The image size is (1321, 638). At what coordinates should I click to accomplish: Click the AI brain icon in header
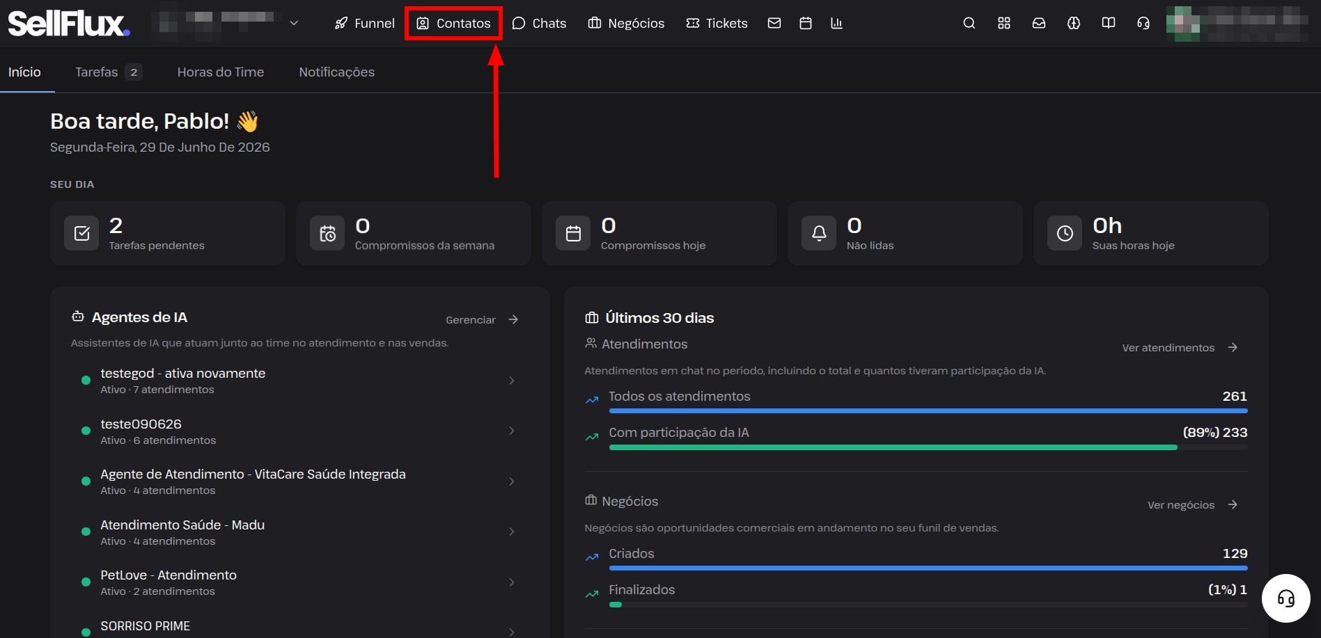coord(1073,23)
